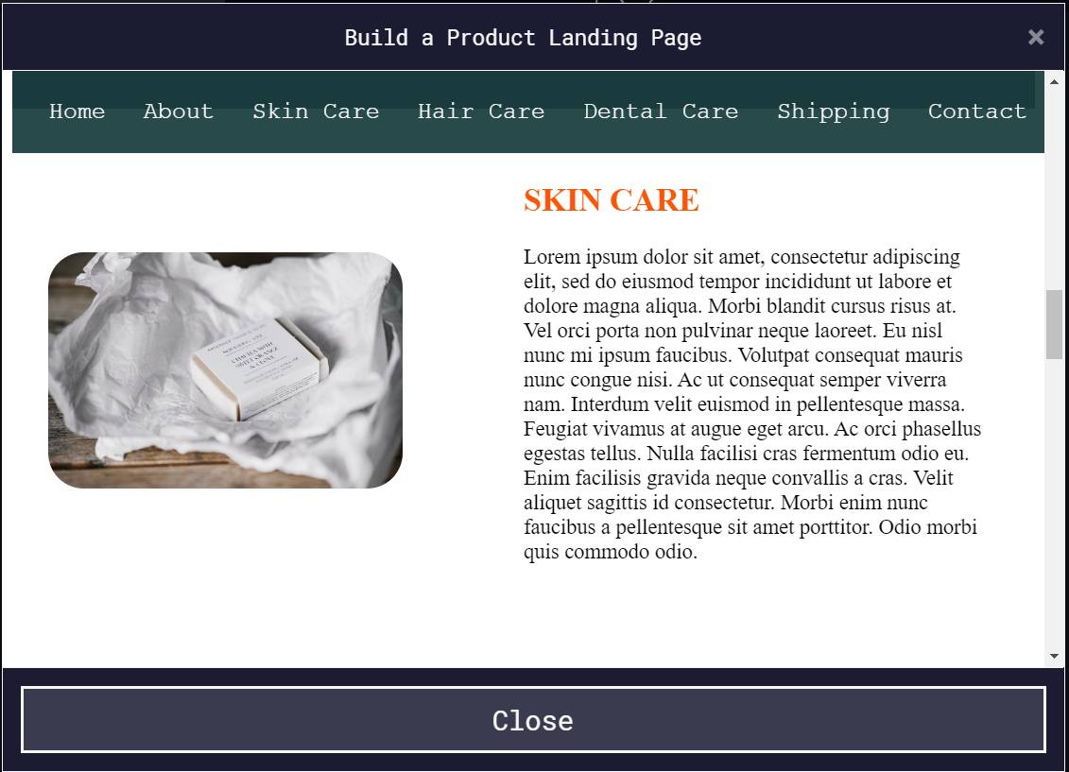This screenshot has height=772, width=1069.
Task: Click the Lorem ipsum paragraph text
Action: pyautogui.click(x=752, y=404)
